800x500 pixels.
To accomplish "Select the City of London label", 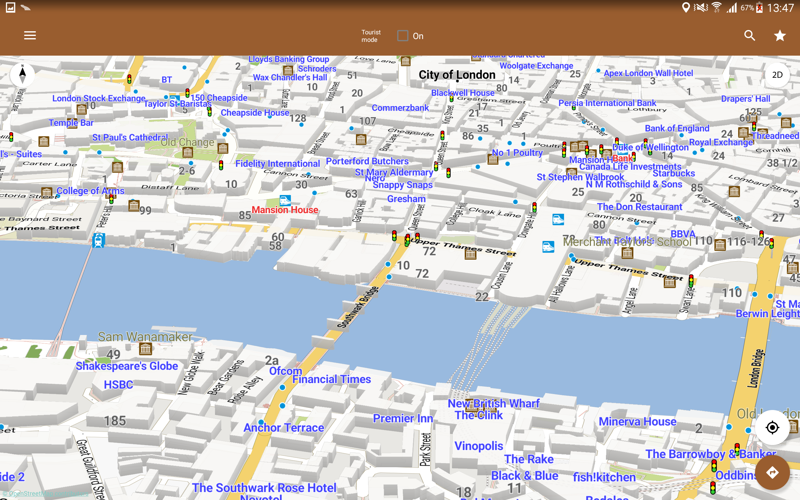I will (x=457, y=75).
